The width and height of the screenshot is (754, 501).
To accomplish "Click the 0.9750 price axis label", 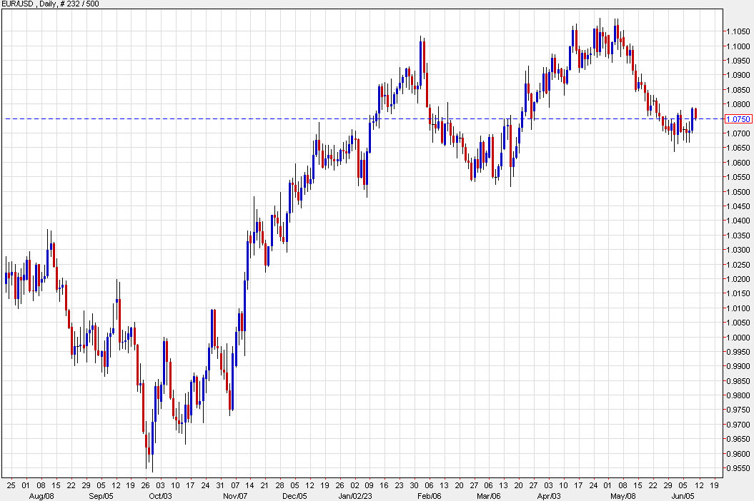I will (x=738, y=410).
